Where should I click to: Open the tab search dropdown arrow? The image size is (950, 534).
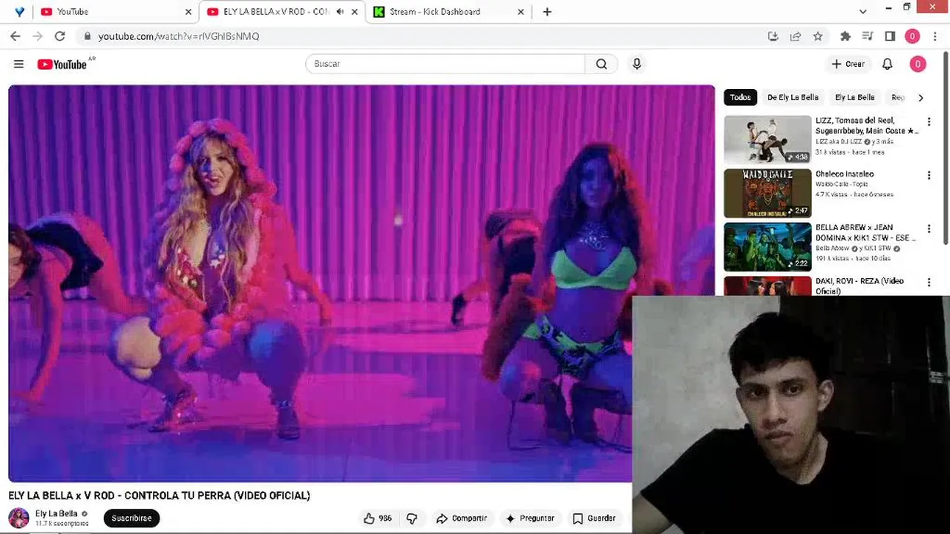[x=862, y=12]
